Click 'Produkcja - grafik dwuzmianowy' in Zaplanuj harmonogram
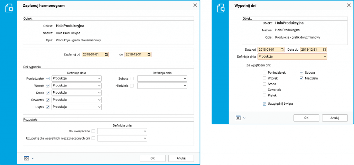 coord(78,40)
